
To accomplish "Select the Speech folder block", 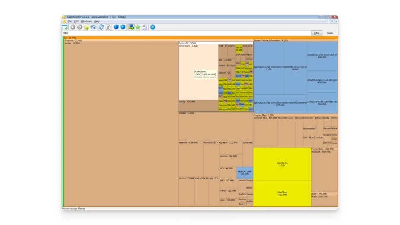I will pyautogui.click(x=231, y=148).
